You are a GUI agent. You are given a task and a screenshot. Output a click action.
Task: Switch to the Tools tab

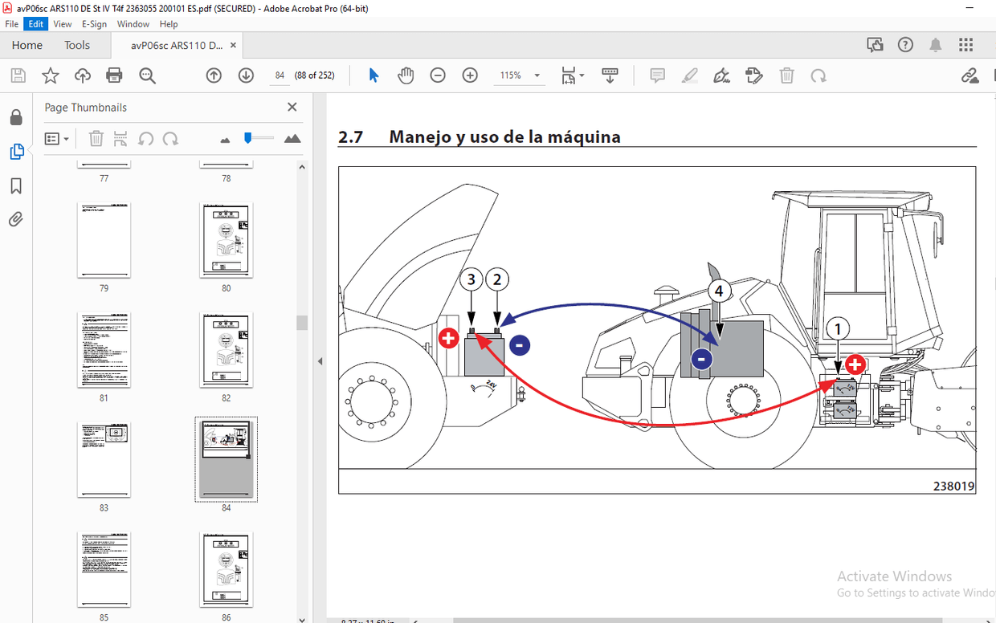[76, 45]
